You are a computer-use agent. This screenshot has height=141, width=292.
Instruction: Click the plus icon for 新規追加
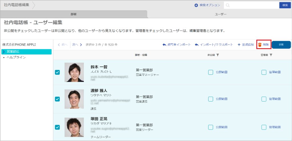(x=239, y=45)
